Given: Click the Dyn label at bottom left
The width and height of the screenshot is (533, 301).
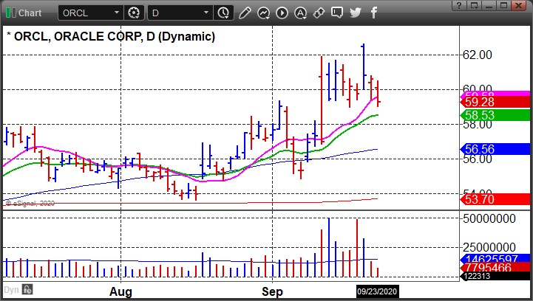Looking at the screenshot, I should 11,290.
